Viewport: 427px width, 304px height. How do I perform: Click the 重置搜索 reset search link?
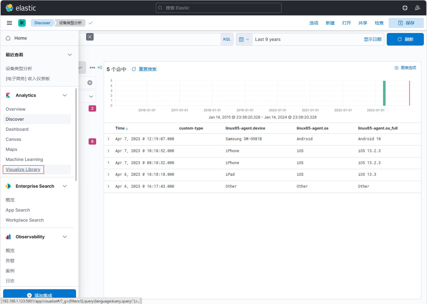pyautogui.click(x=147, y=69)
